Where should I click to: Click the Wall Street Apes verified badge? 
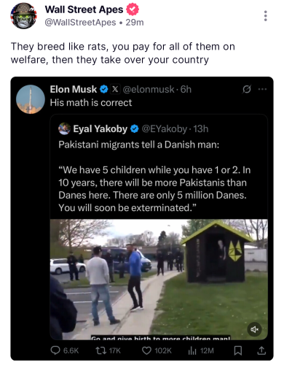click(x=133, y=9)
